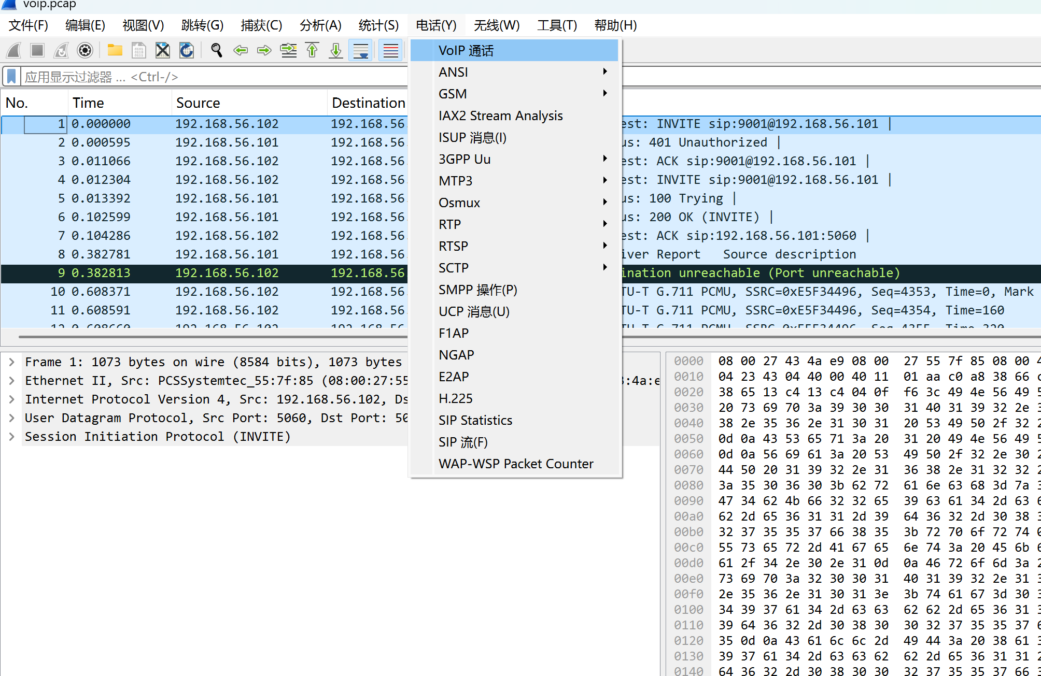Click the stop capture square icon

tap(37, 50)
